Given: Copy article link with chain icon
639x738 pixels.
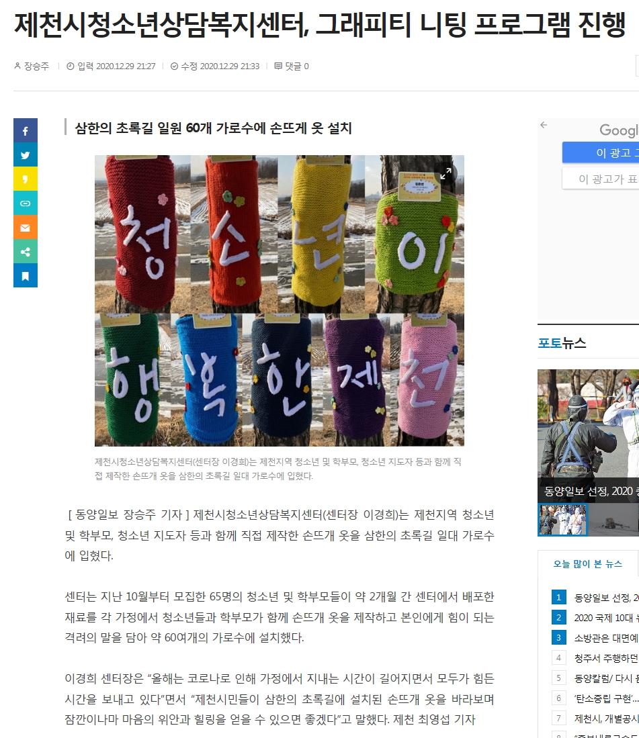Looking at the screenshot, I should tap(26, 203).
